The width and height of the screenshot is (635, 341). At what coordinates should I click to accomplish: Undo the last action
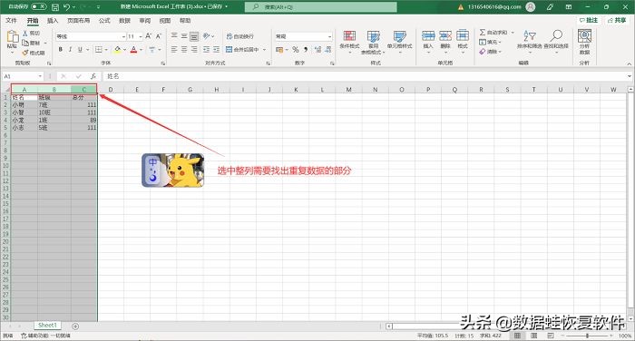point(67,7)
